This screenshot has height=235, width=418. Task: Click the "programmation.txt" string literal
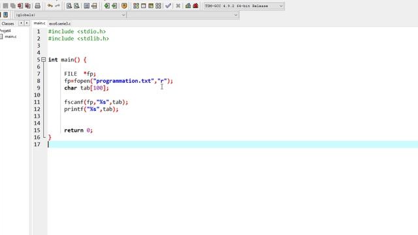[123, 81]
